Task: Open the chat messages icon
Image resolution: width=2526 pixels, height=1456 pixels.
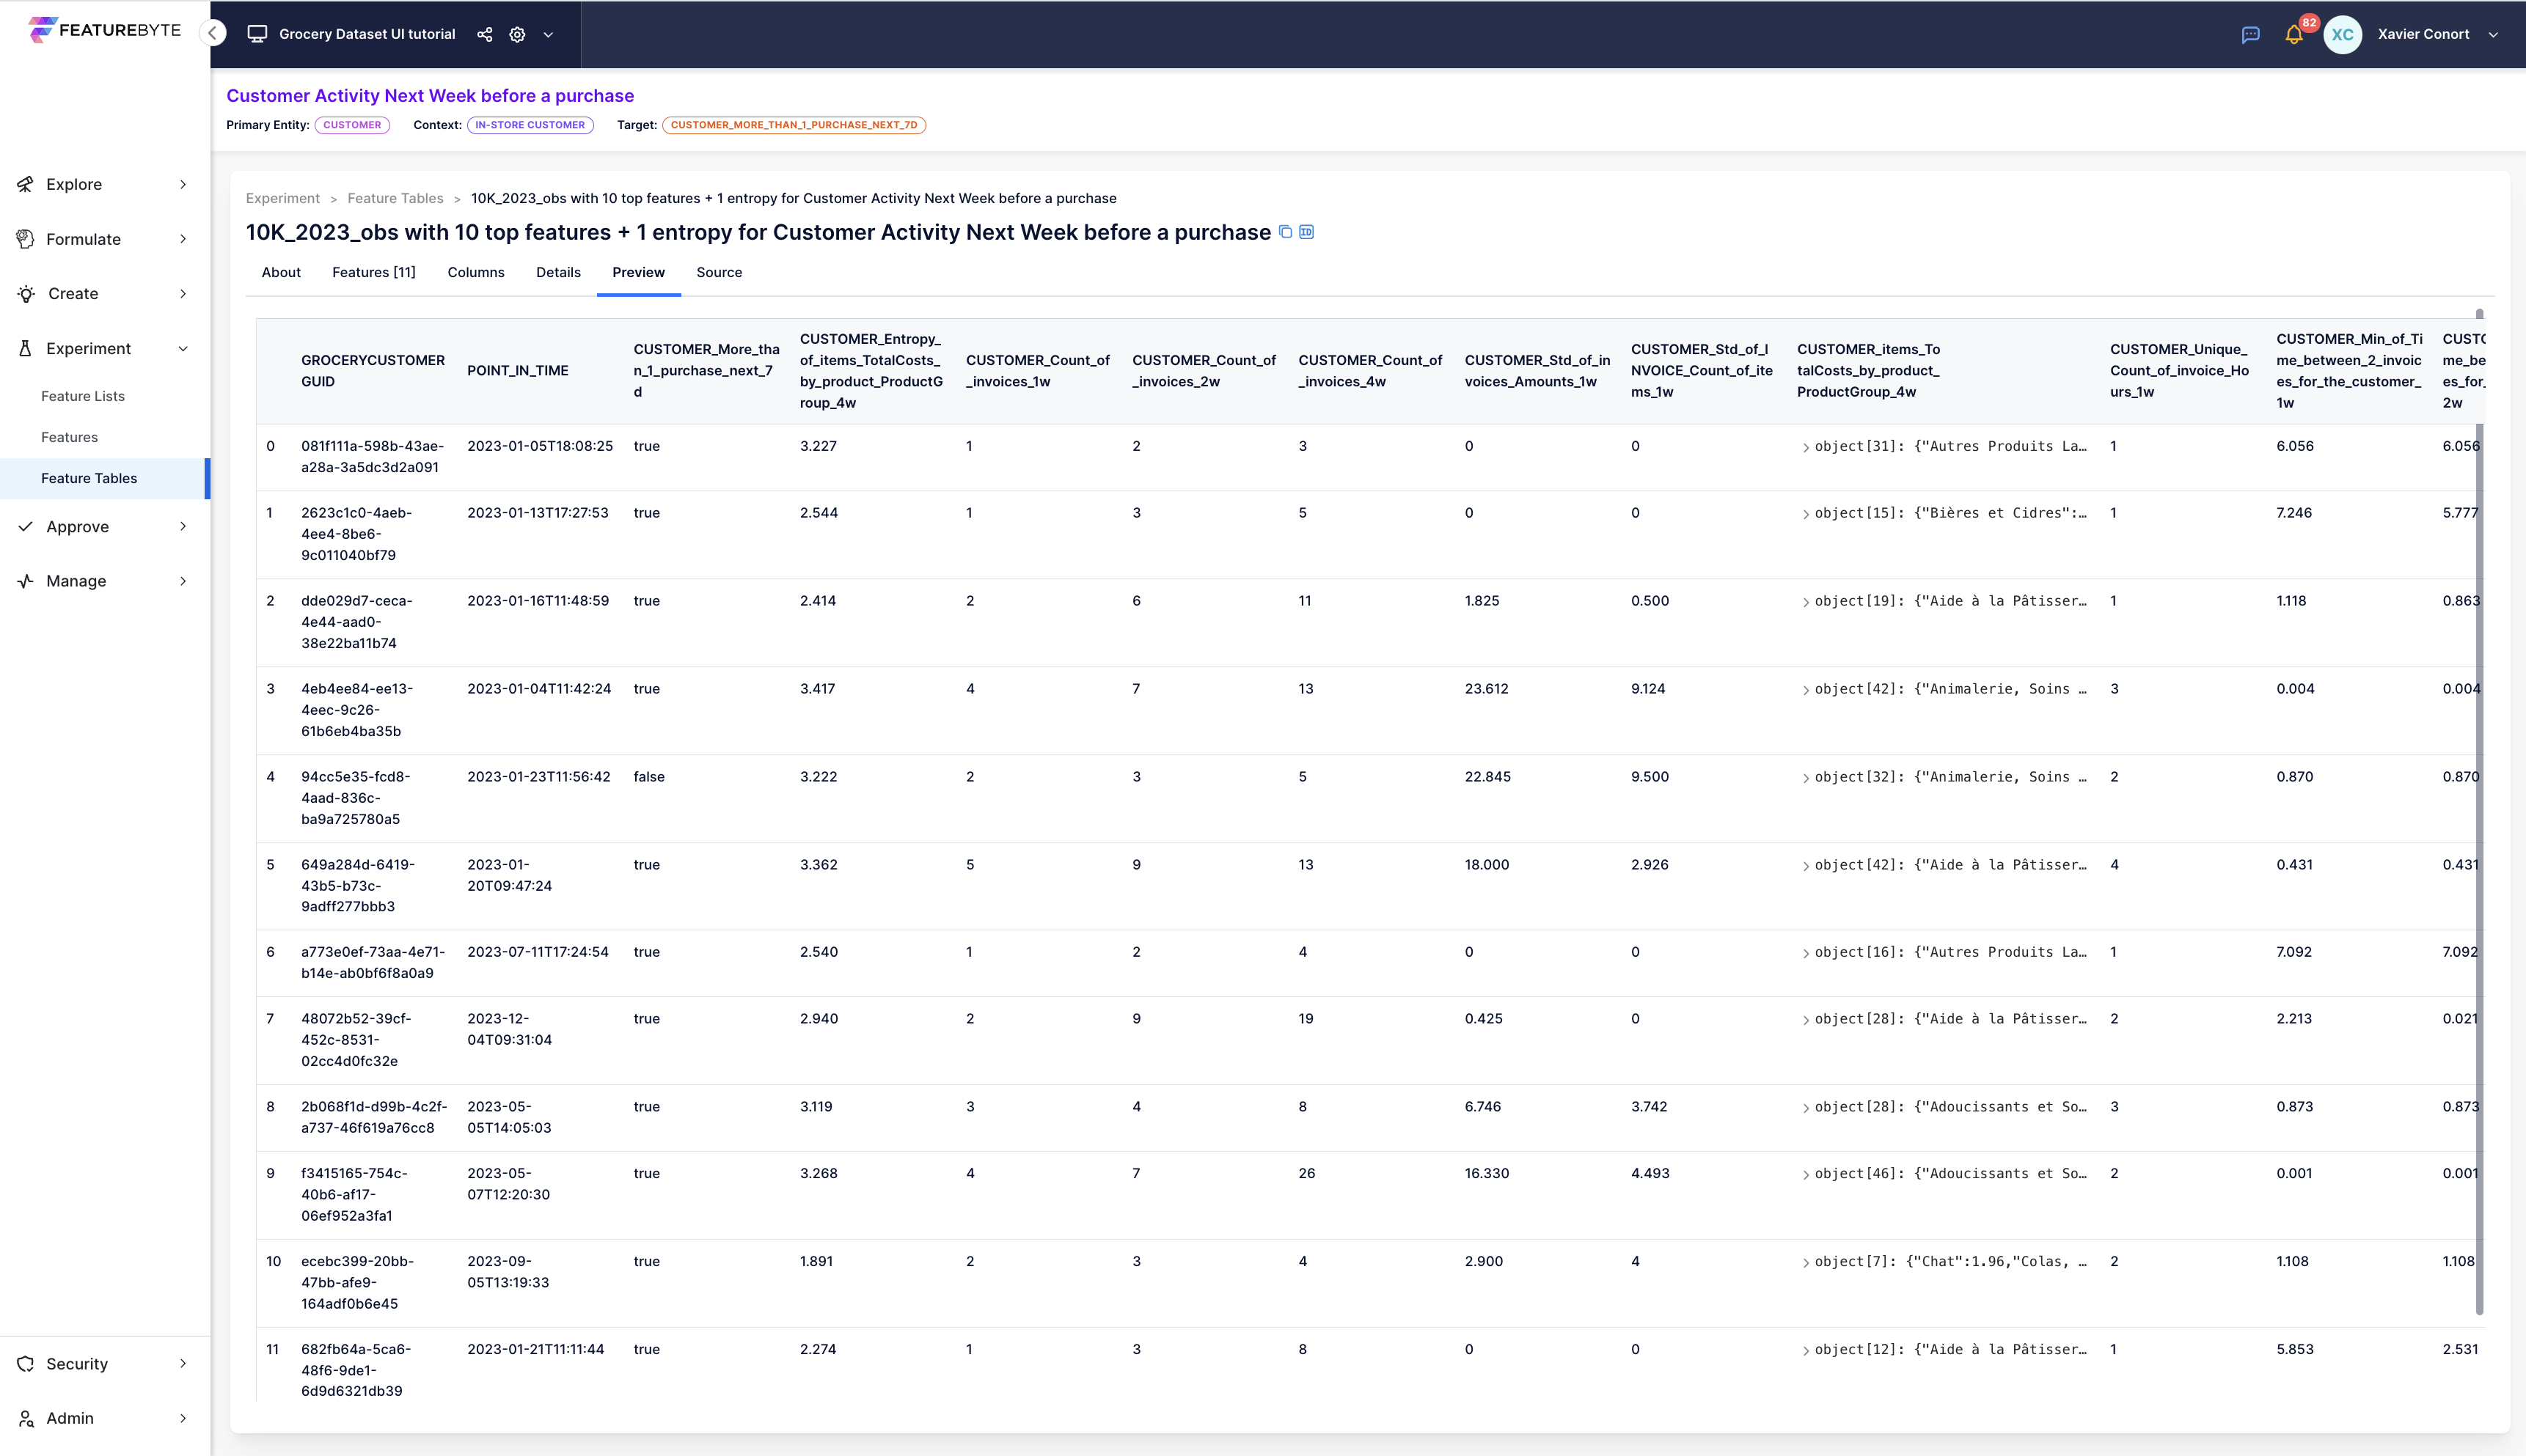Action: tap(2250, 34)
